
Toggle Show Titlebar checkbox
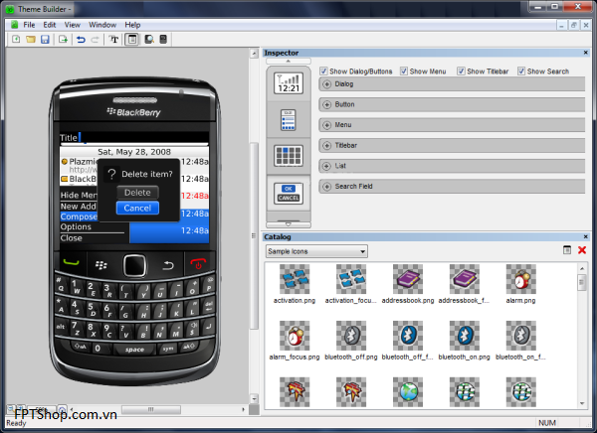461,72
